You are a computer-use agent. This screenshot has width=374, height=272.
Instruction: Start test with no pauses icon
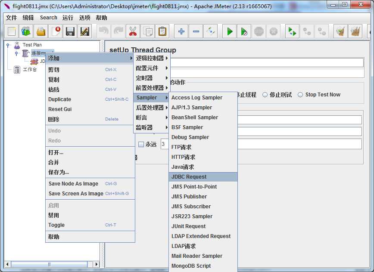tap(244, 31)
